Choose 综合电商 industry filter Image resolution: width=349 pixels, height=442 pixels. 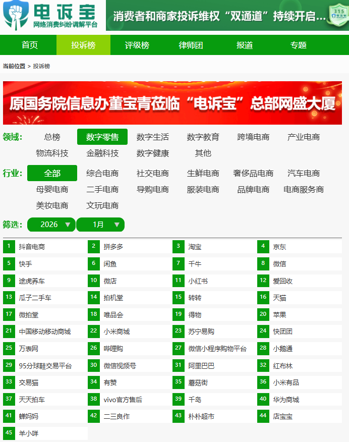pos(102,173)
